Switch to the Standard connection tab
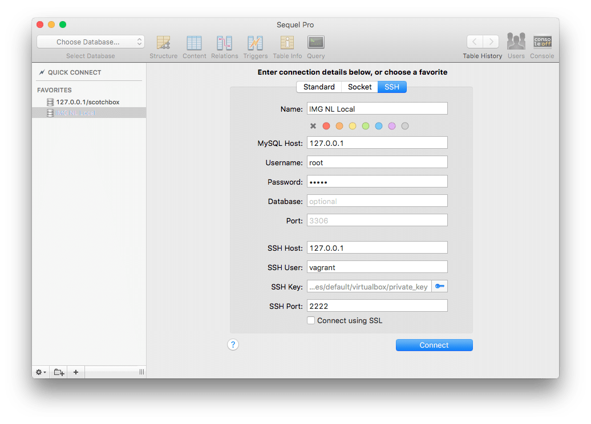The image size is (591, 424). [319, 87]
